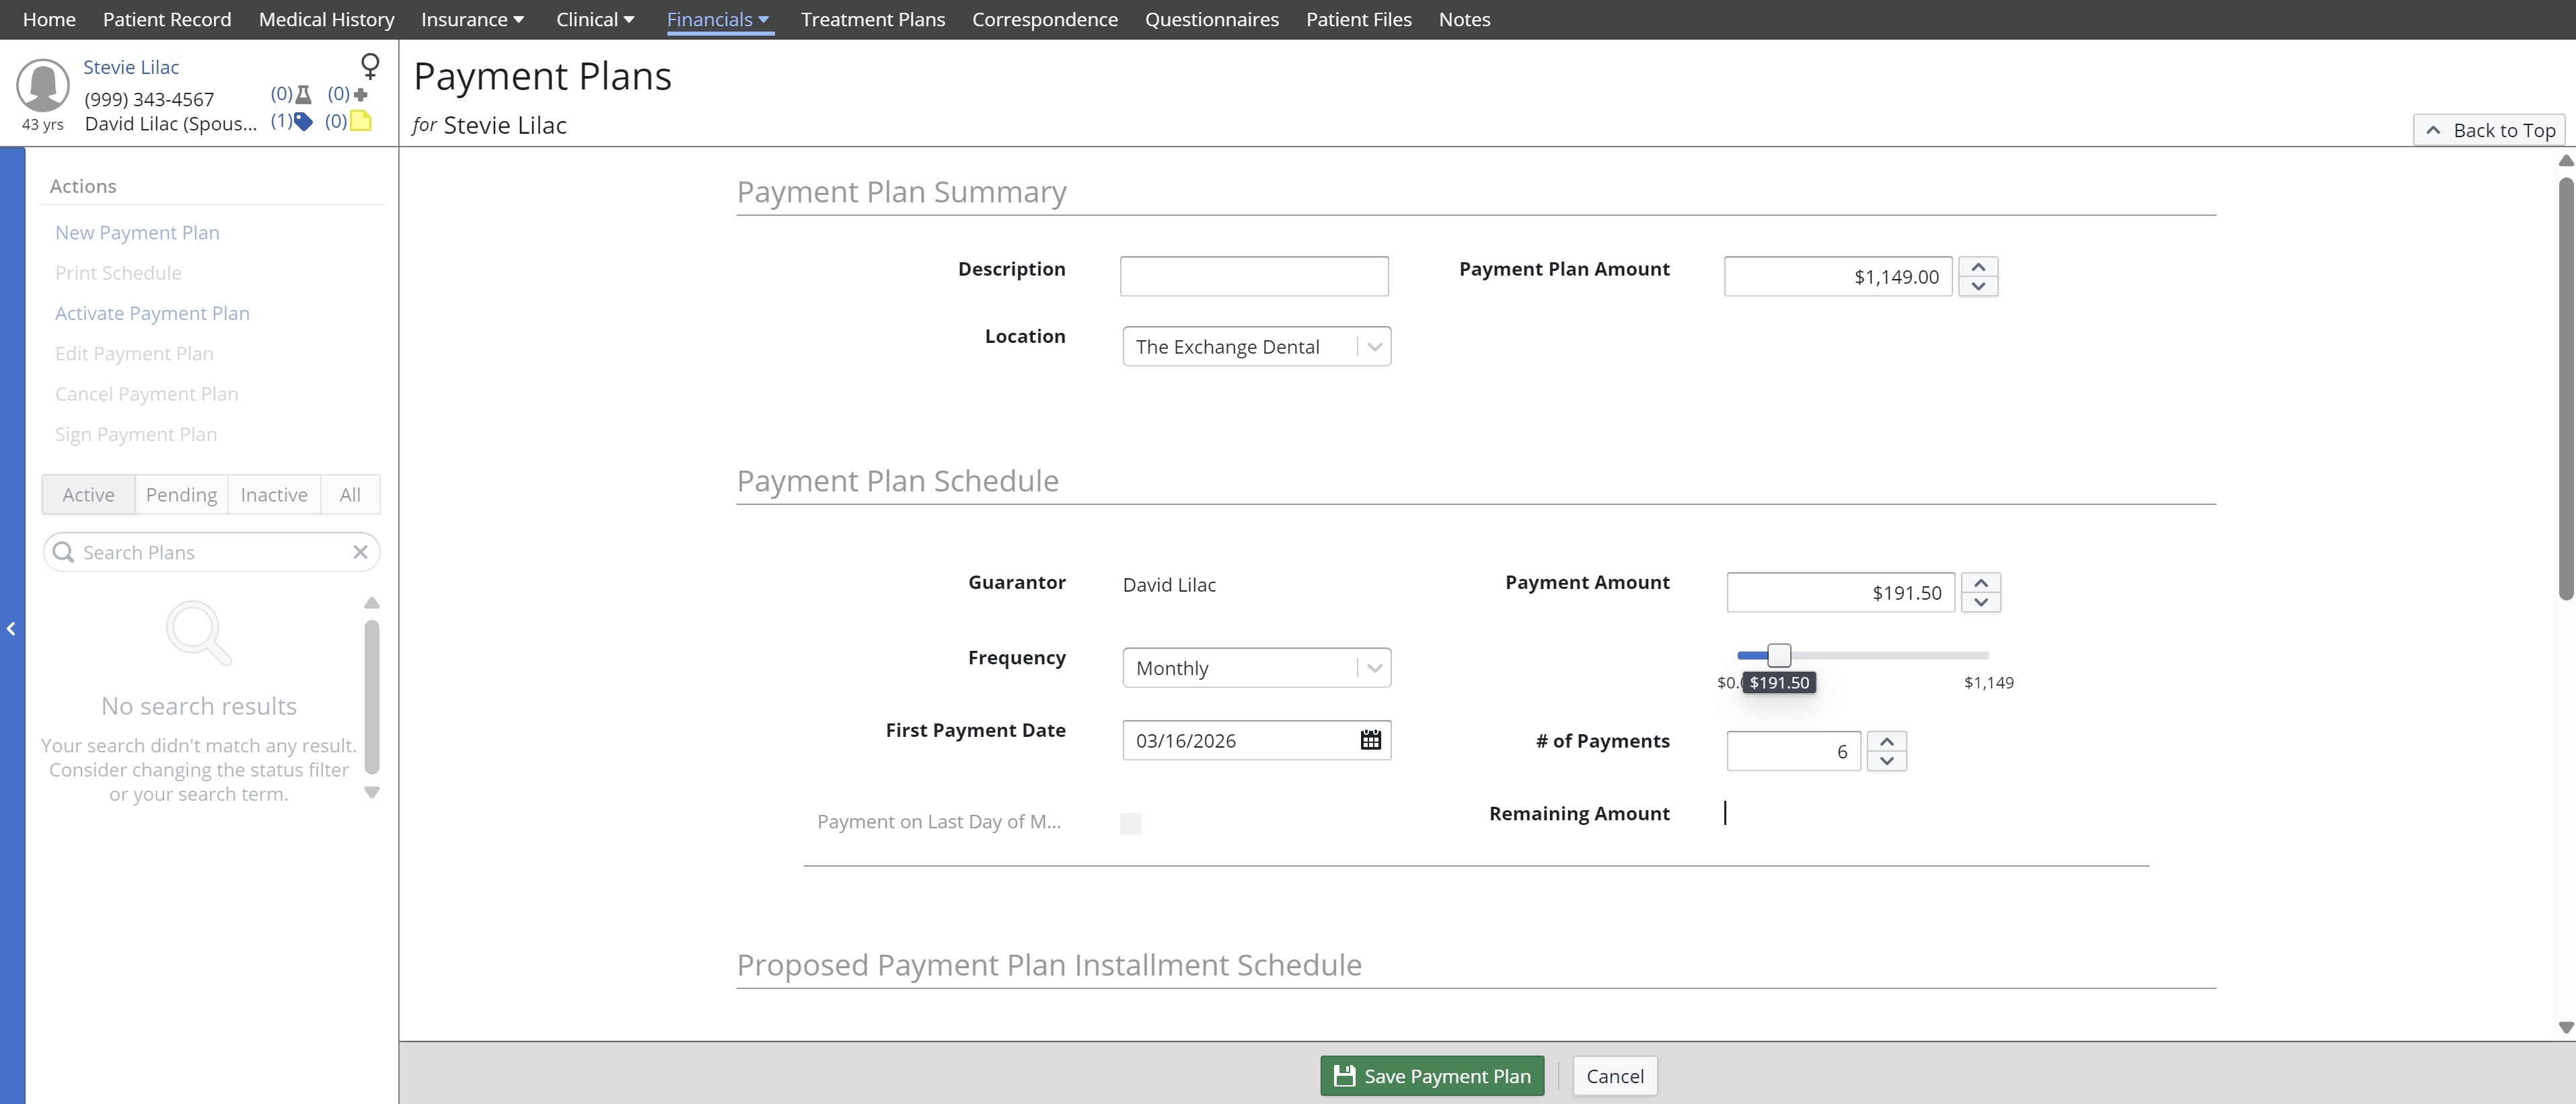2576x1104 pixels.
Task: Clear the Search Plans field with X
Action: click(x=360, y=553)
